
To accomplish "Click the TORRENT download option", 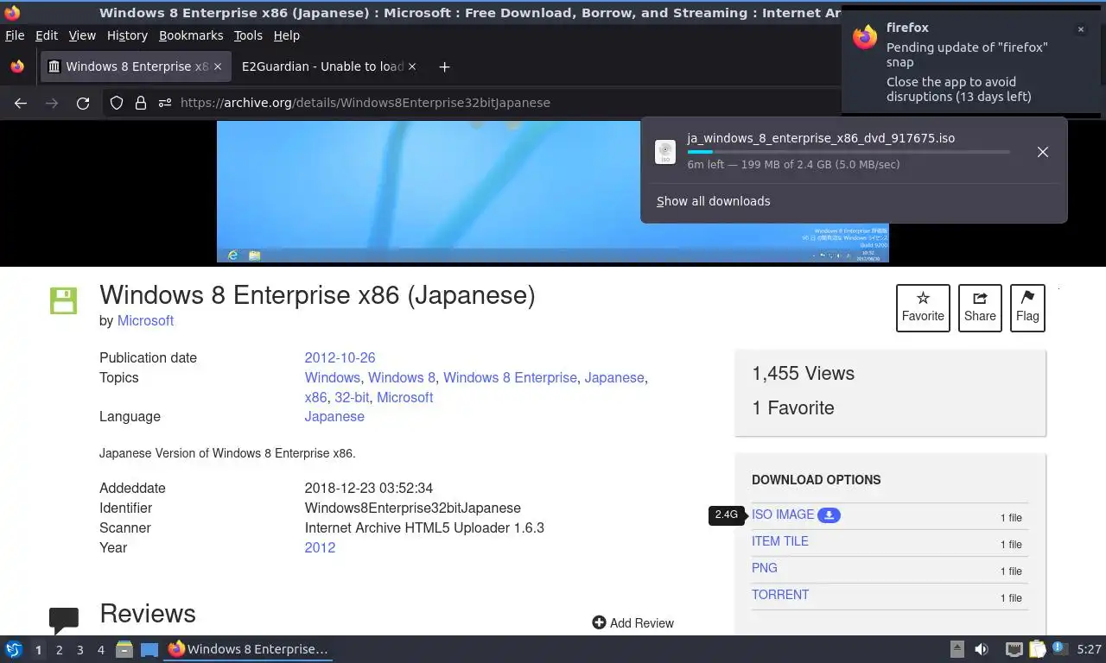I will tap(780, 595).
